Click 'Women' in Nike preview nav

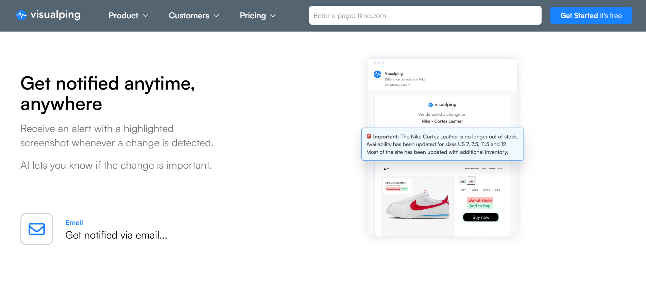pyautogui.click(x=492, y=169)
